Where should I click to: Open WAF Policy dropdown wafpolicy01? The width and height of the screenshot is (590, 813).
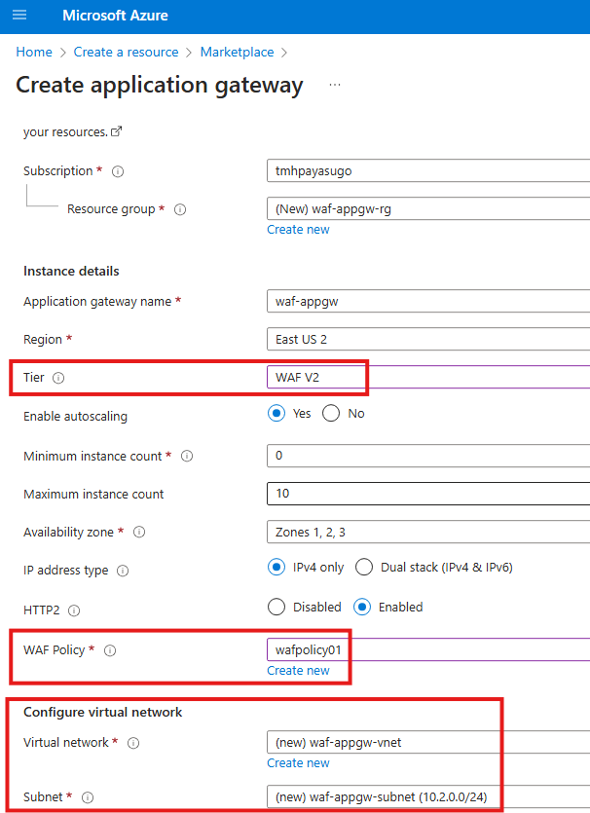[x=428, y=649]
